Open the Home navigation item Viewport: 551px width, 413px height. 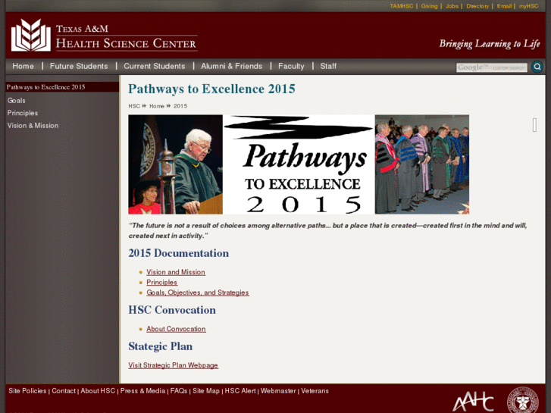tap(23, 66)
